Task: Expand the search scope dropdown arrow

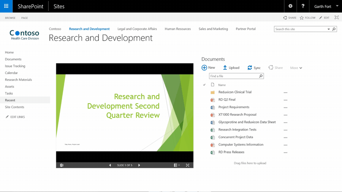Action: (329, 29)
